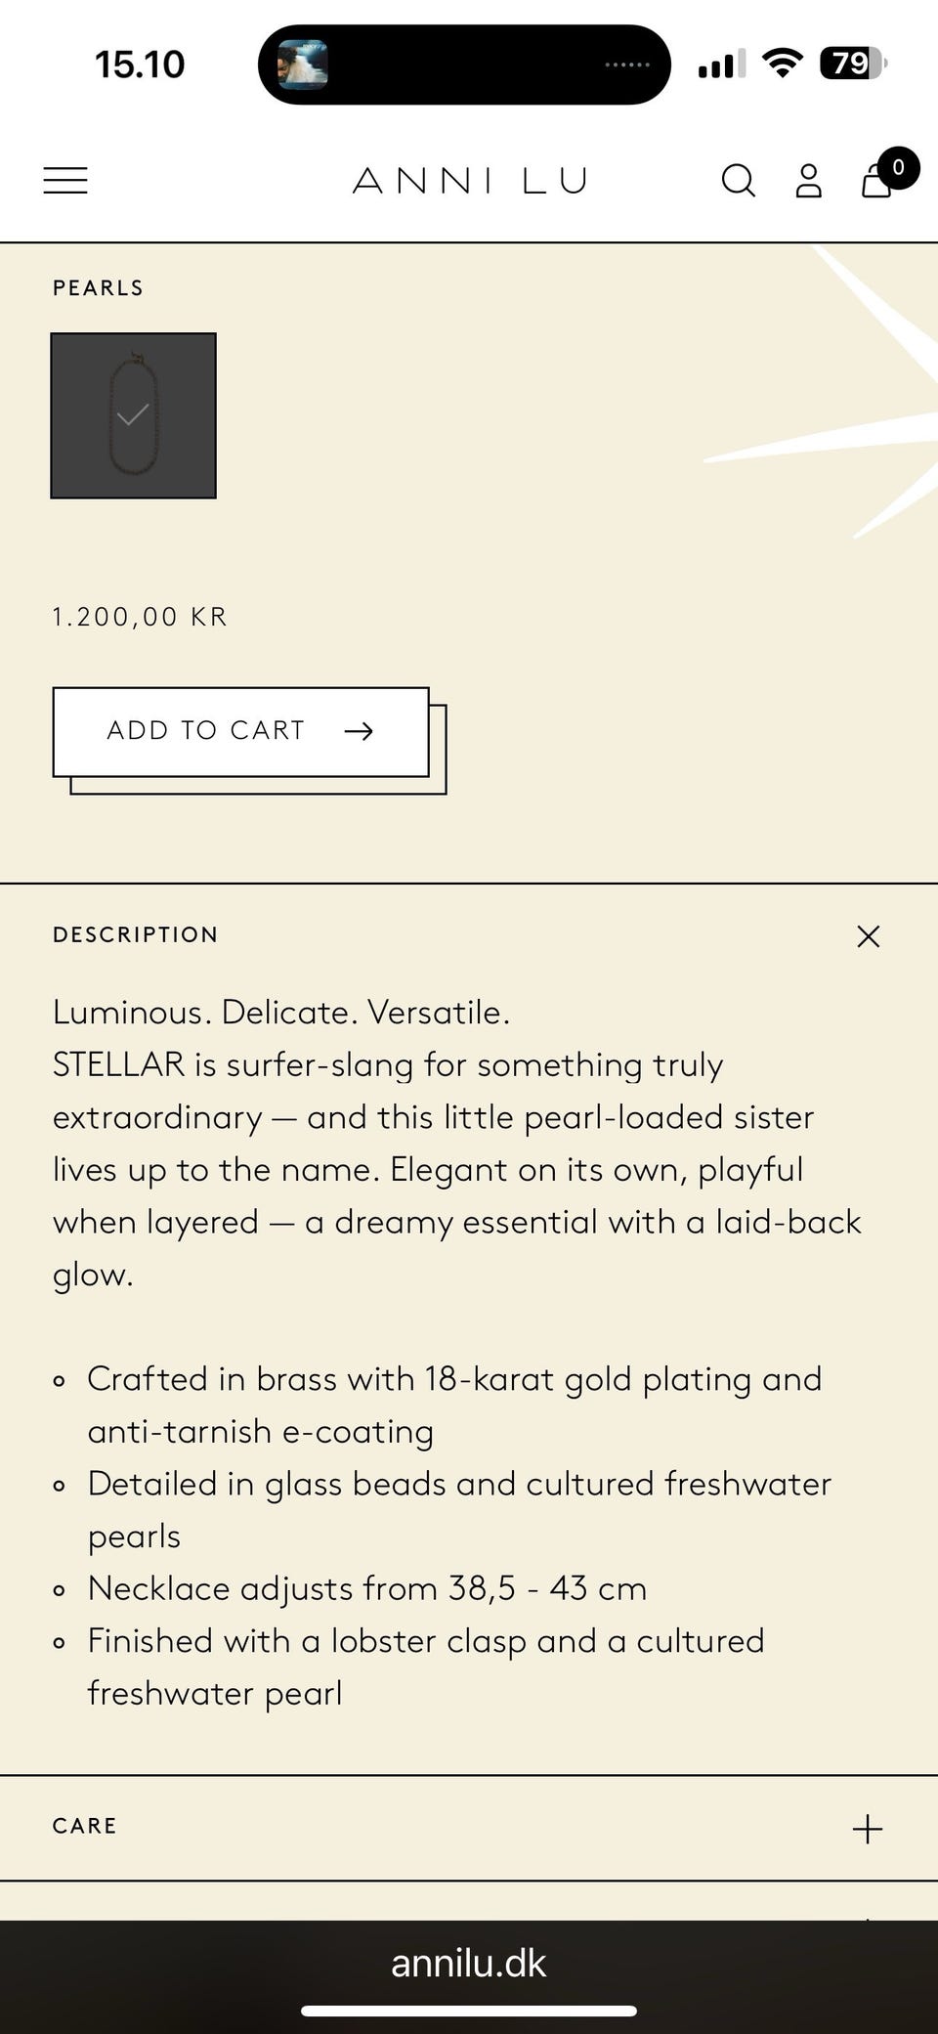This screenshot has width=938, height=2034.
Task: Go to homepage via ANNI LU logo
Action: [x=470, y=181]
